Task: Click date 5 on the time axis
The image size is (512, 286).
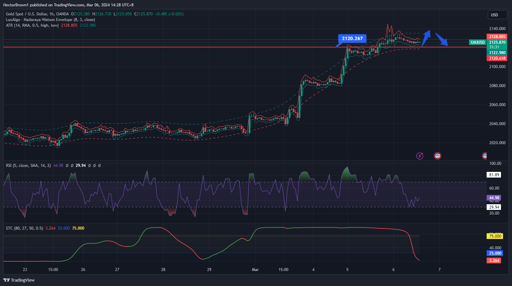Action: click(347, 270)
